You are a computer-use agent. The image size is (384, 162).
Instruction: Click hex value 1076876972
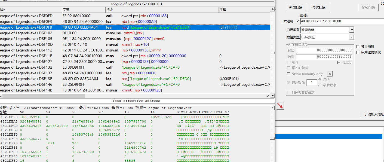click(x=109, y=130)
